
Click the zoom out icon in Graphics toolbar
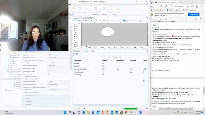coord(77,21)
